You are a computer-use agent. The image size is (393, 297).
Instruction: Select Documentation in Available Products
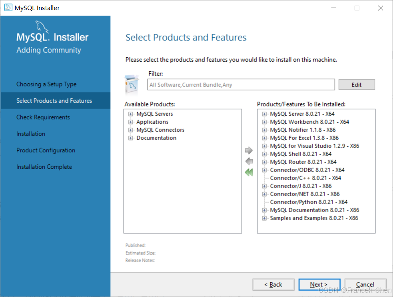point(156,138)
